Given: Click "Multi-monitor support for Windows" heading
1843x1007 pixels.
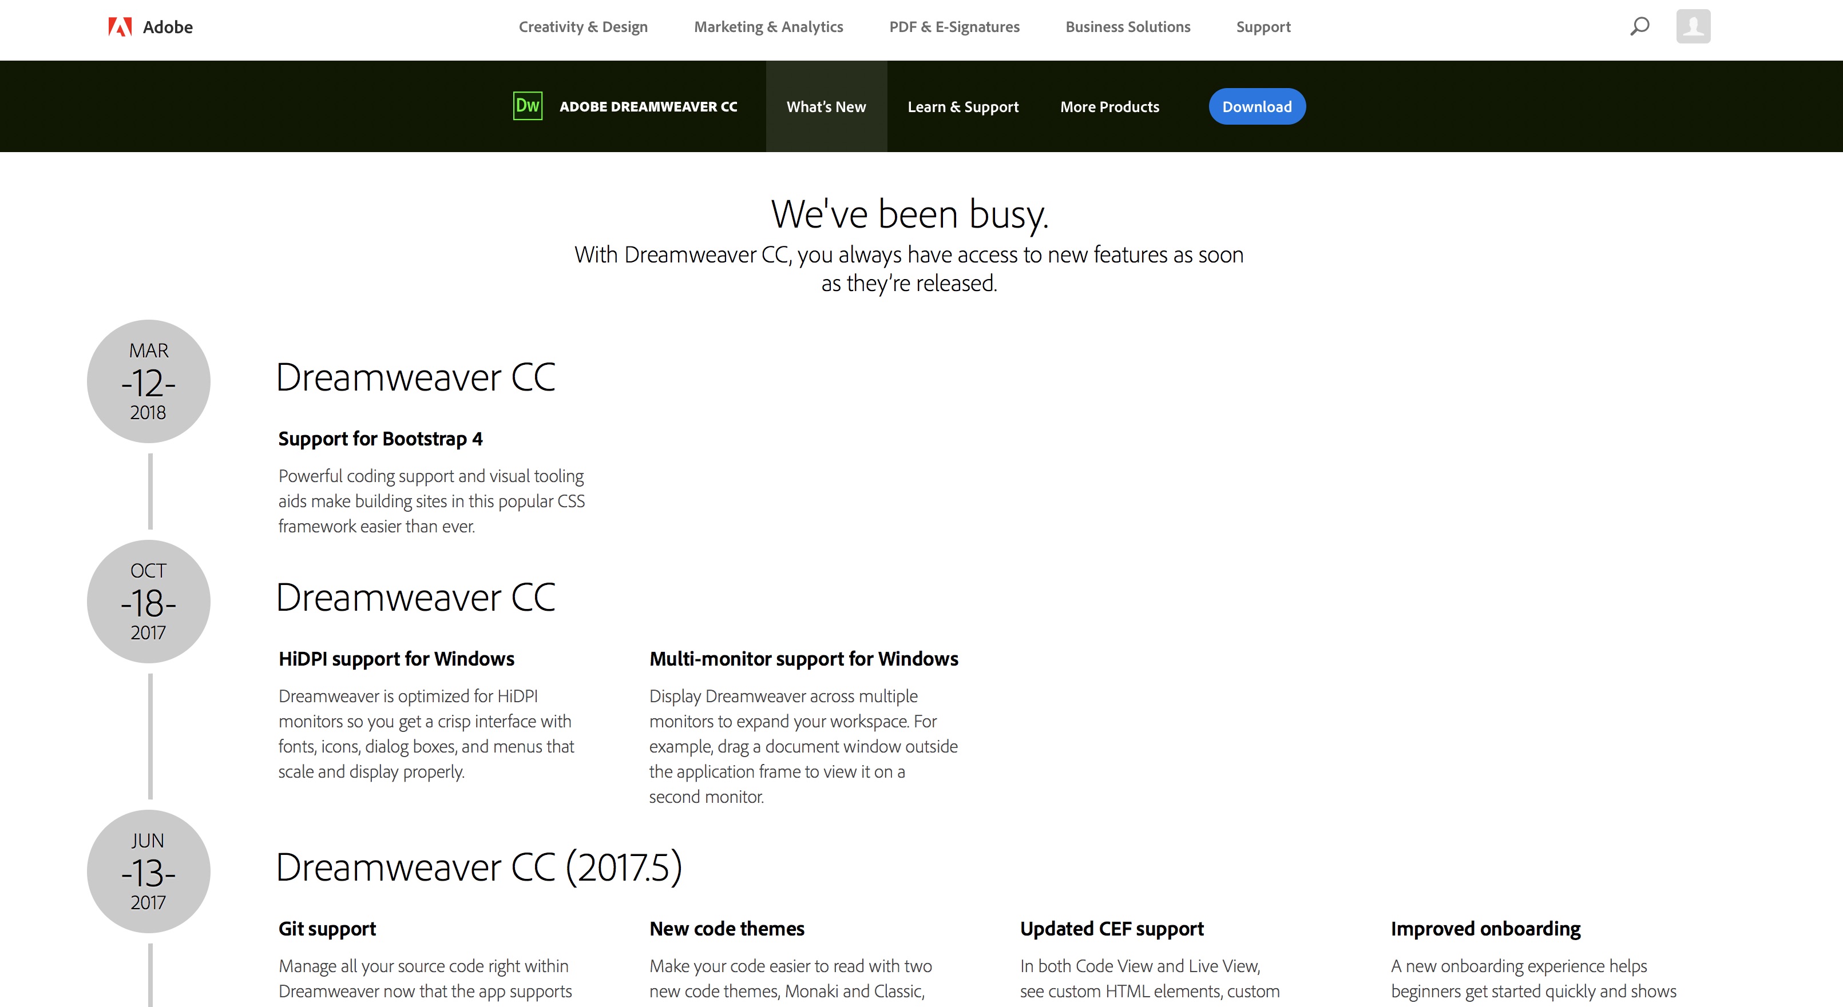Looking at the screenshot, I should click(x=803, y=659).
